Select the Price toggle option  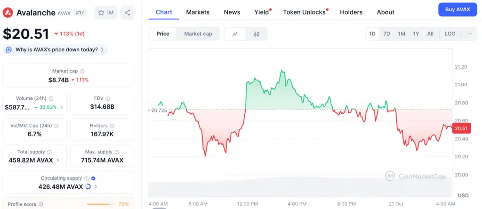pos(163,34)
